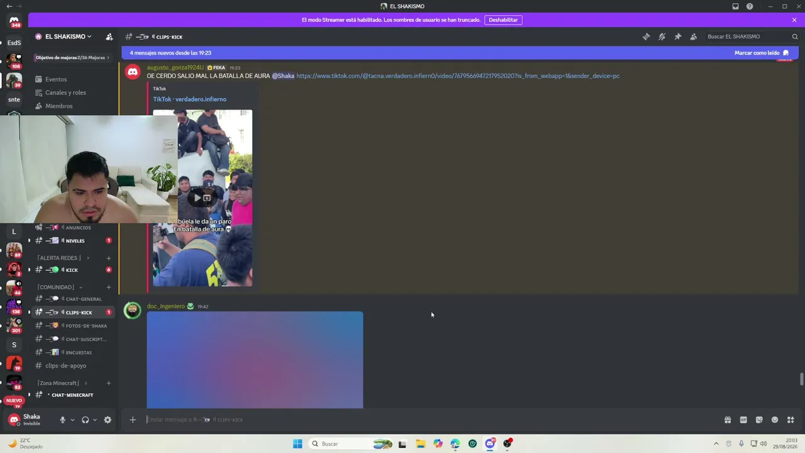Image resolution: width=805 pixels, height=453 pixels.
Task: Expand the ALERTA REDES category
Action: 63,258
